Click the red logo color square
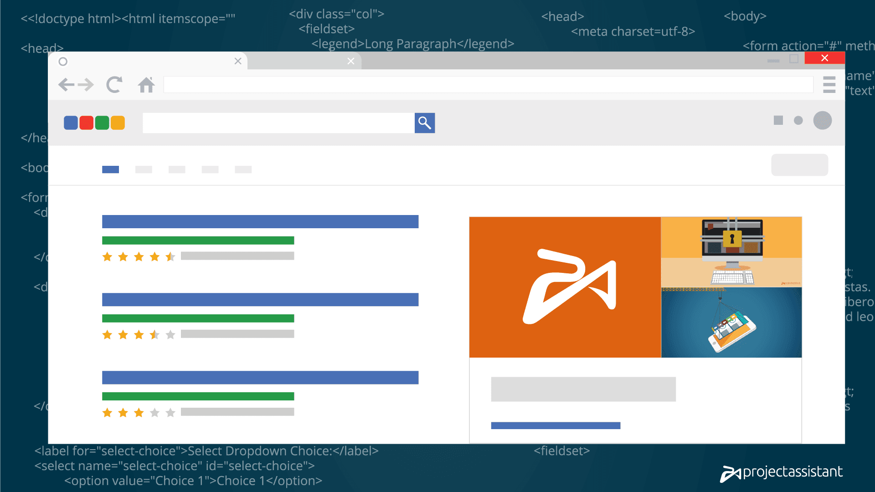875x492 pixels. [86, 123]
